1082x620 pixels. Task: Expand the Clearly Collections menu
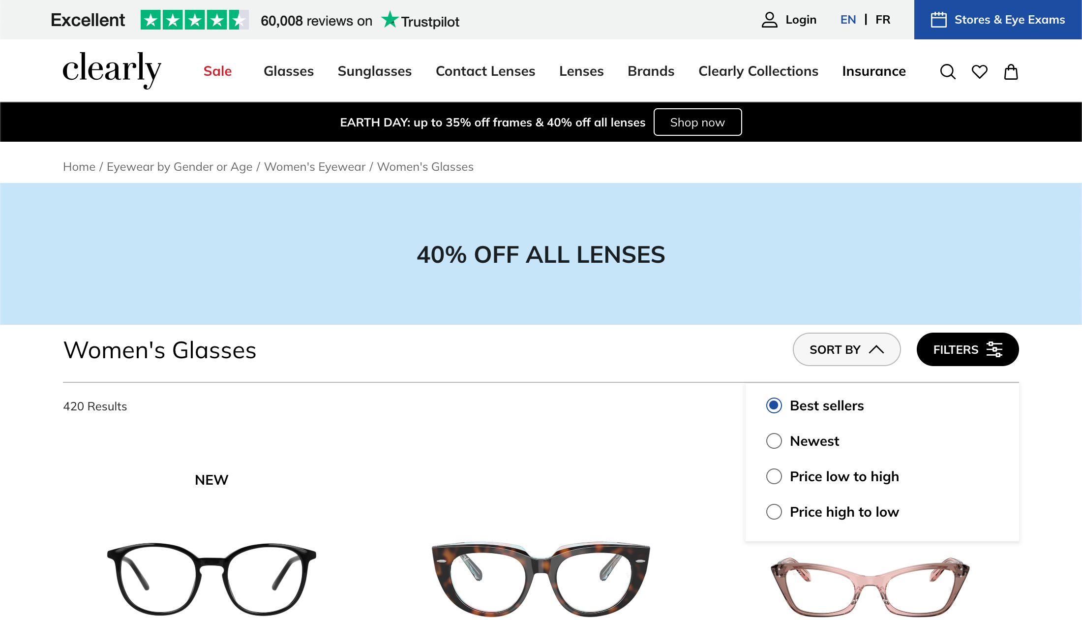point(758,71)
